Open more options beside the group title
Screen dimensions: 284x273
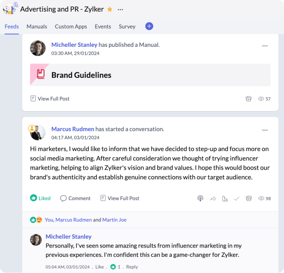click(x=121, y=9)
